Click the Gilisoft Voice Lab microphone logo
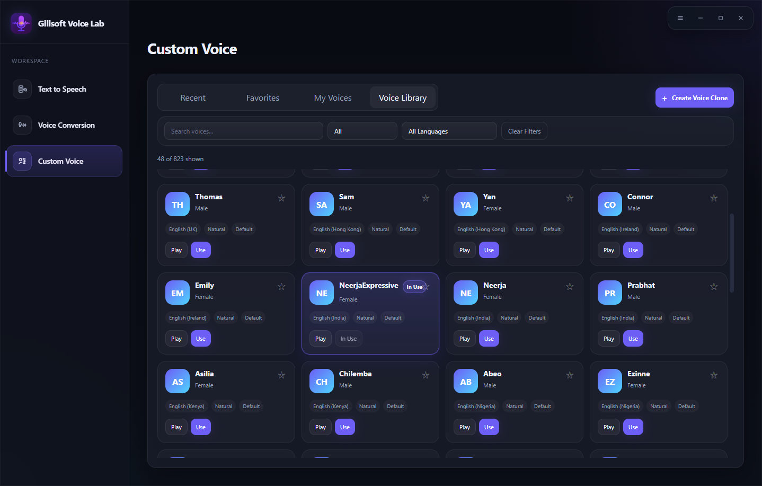The height and width of the screenshot is (486, 762). pyautogui.click(x=21, y=23)
